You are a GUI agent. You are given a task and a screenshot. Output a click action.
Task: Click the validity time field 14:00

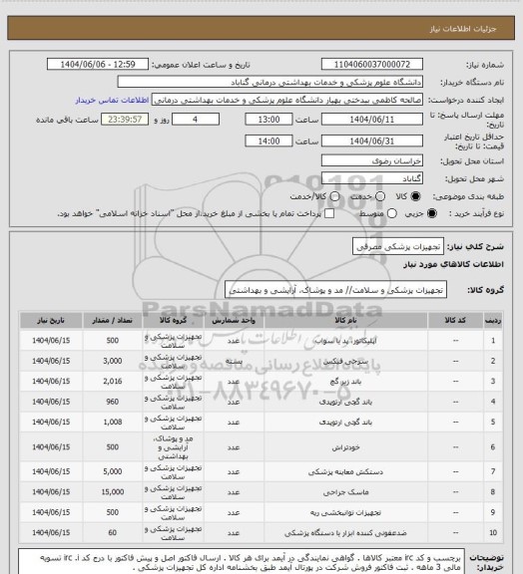(x=268, y=141)
